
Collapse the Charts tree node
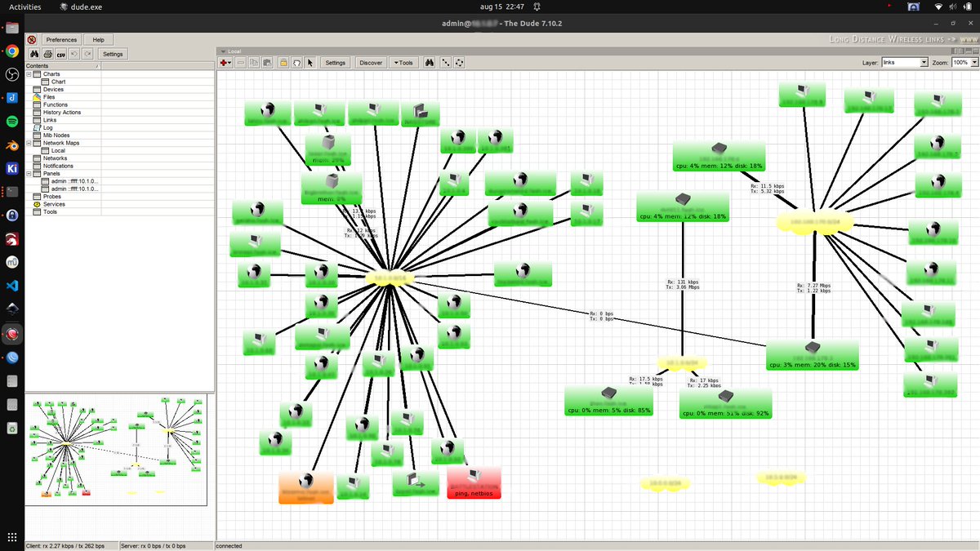29,74
